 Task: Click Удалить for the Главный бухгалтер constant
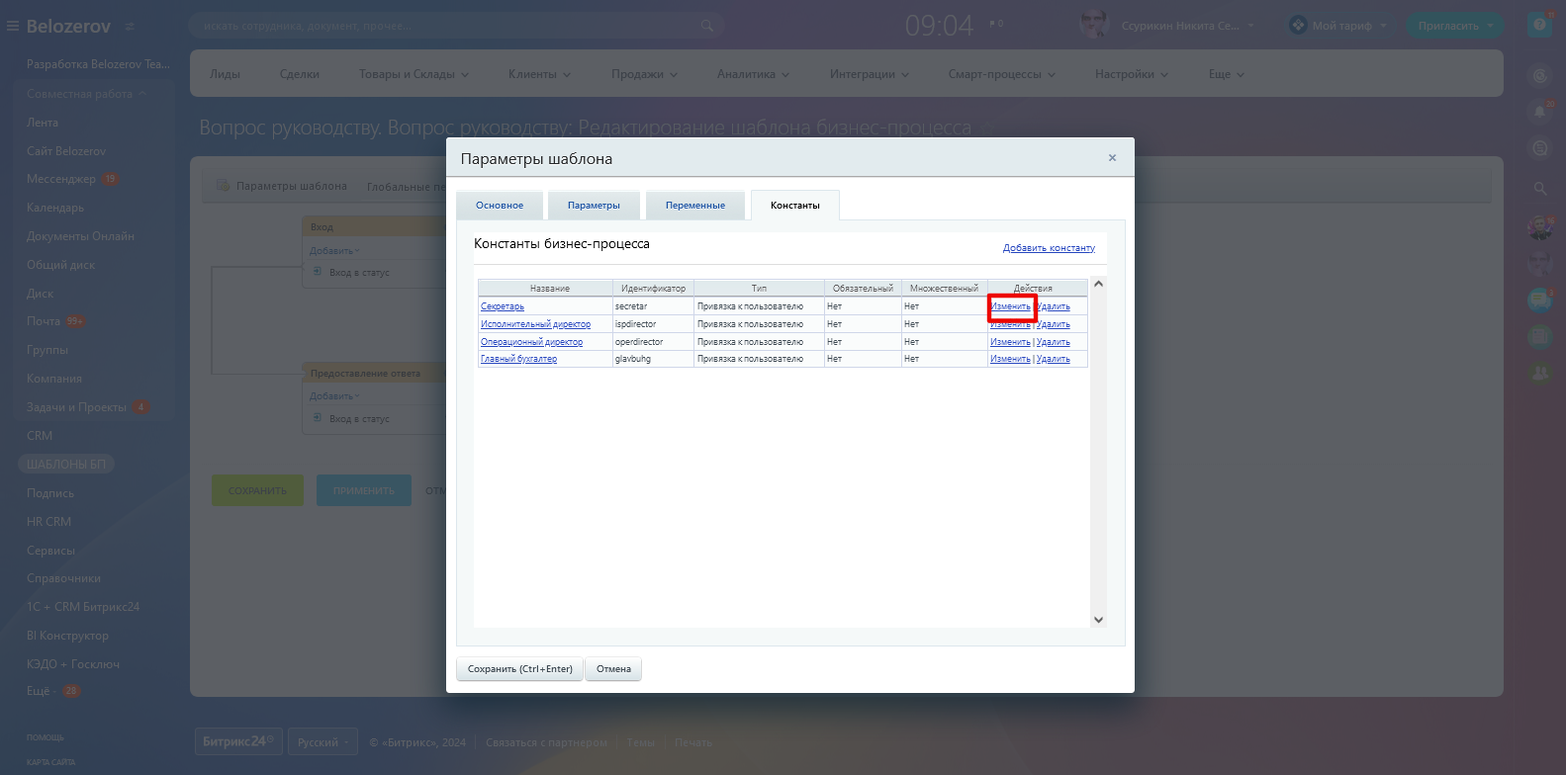pos(1054,359)
